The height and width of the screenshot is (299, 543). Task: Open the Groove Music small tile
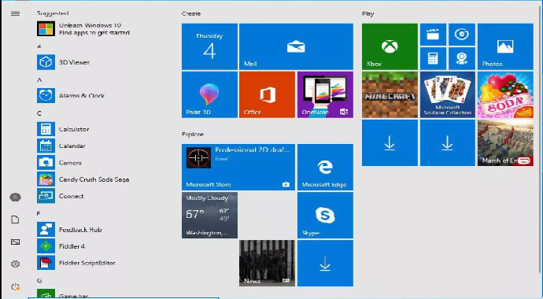click(462, 35)
